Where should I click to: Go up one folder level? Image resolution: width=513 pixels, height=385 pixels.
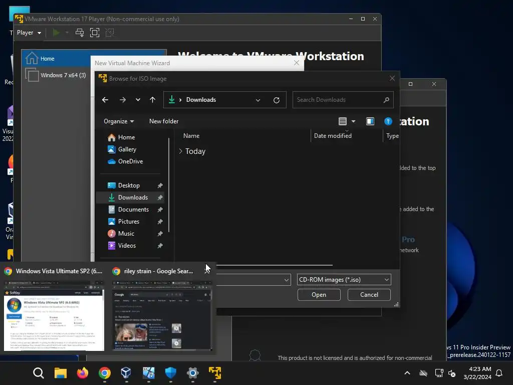[x=152, y=100]
